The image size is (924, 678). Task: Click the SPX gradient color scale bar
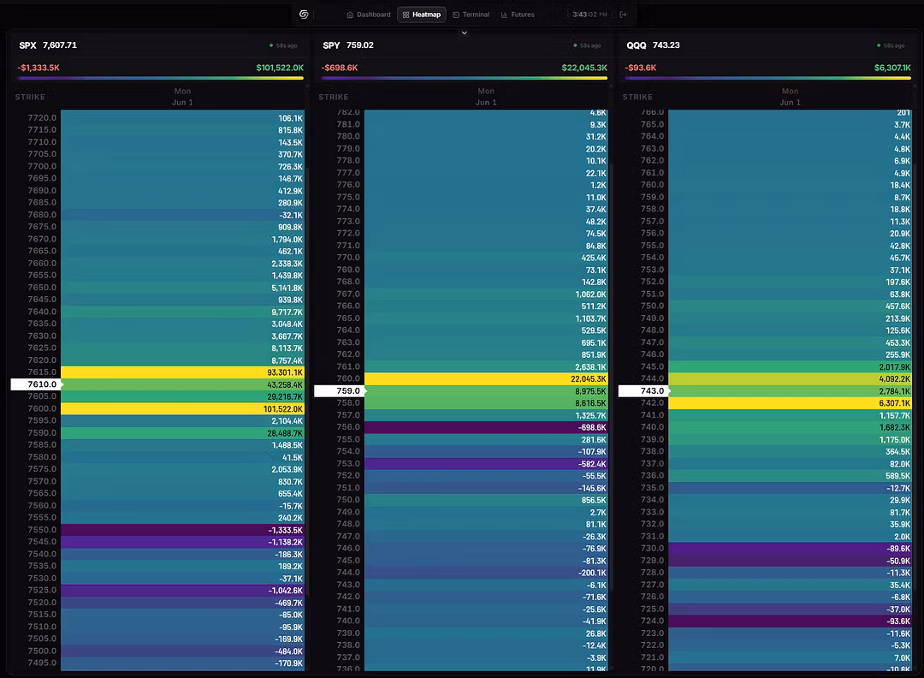(160, 78)
